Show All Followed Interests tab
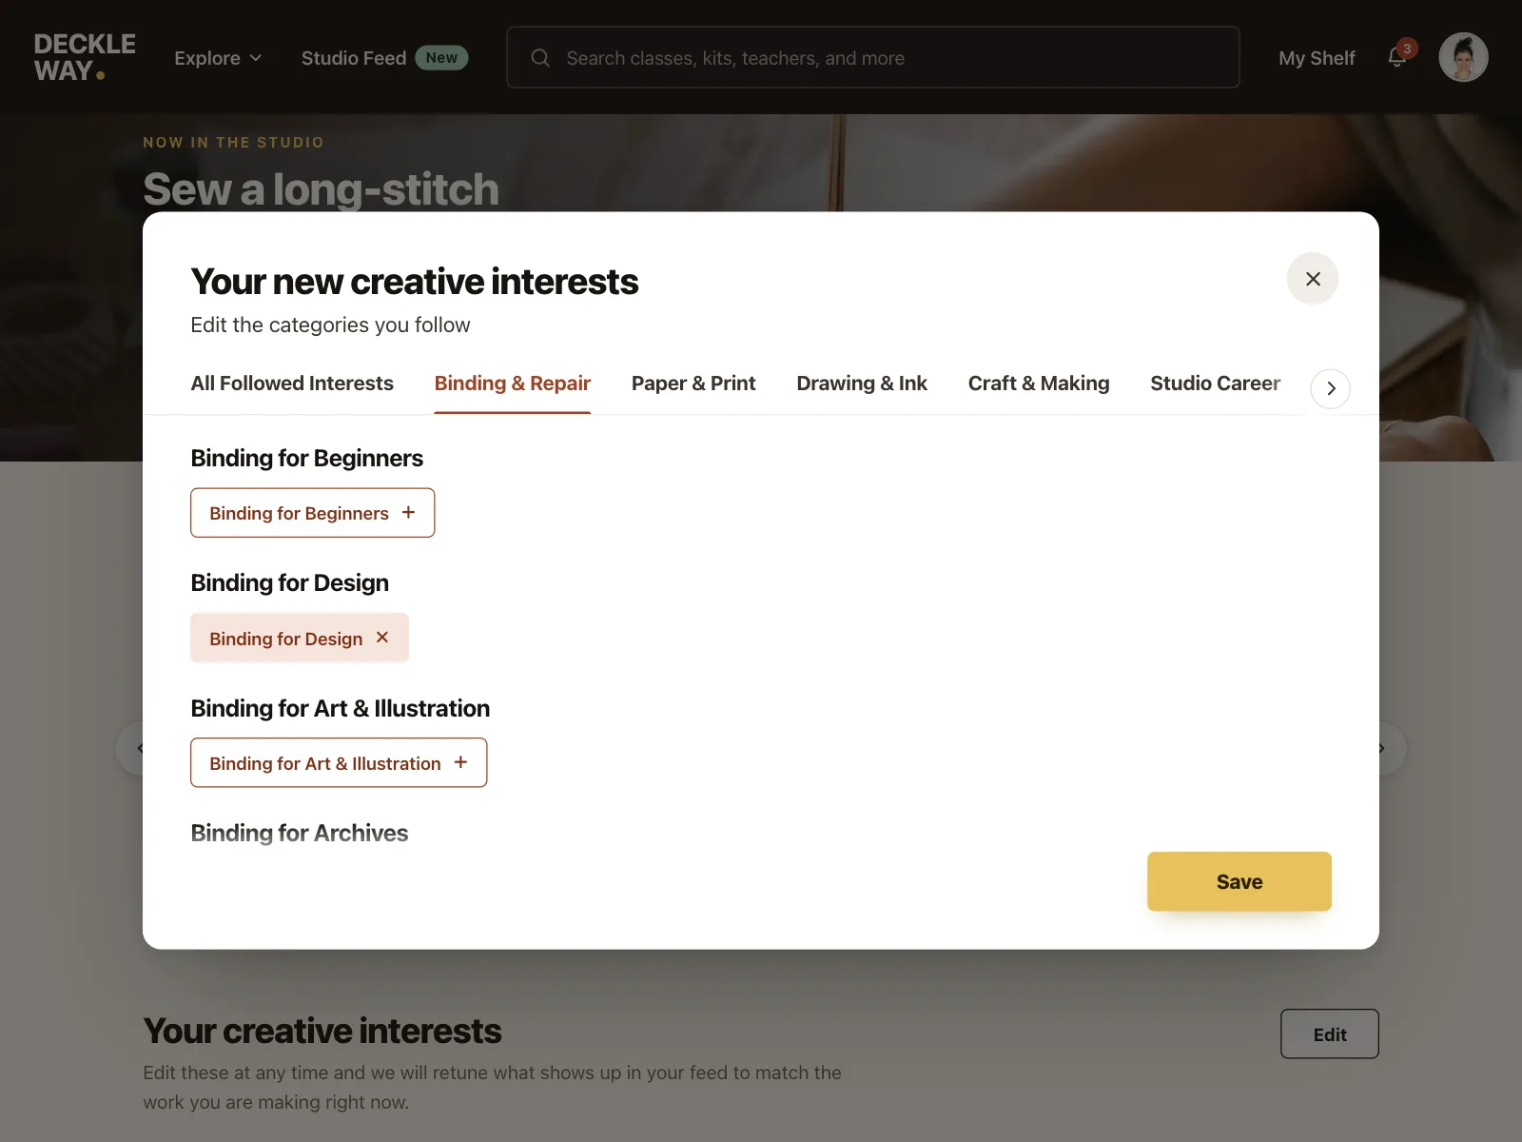 [x=292, y=384]
